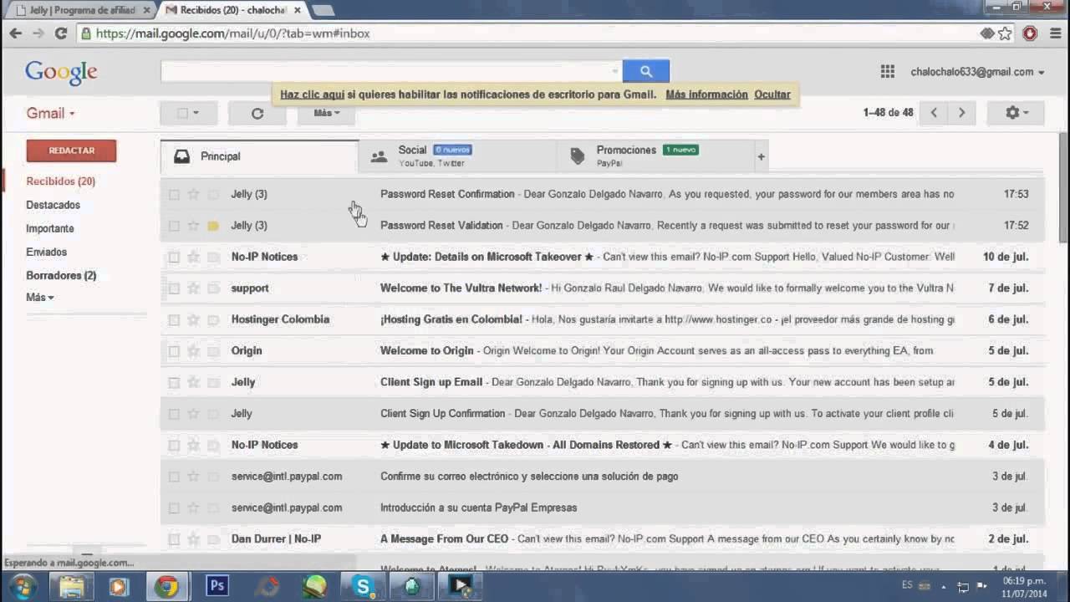Expand the Gmail product switcher dropdown

(x=50, y=114)
